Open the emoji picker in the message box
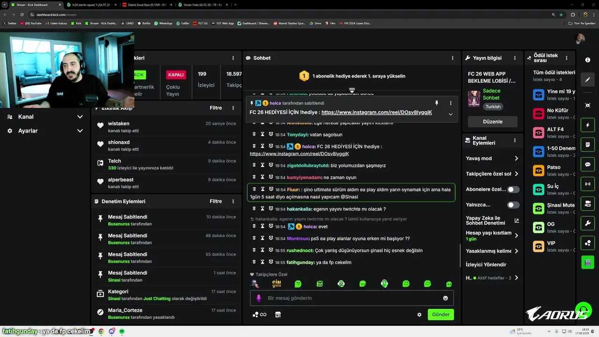The width and height of the screenshot is (599, 337). pyautogui.click(x=446, y=298)
